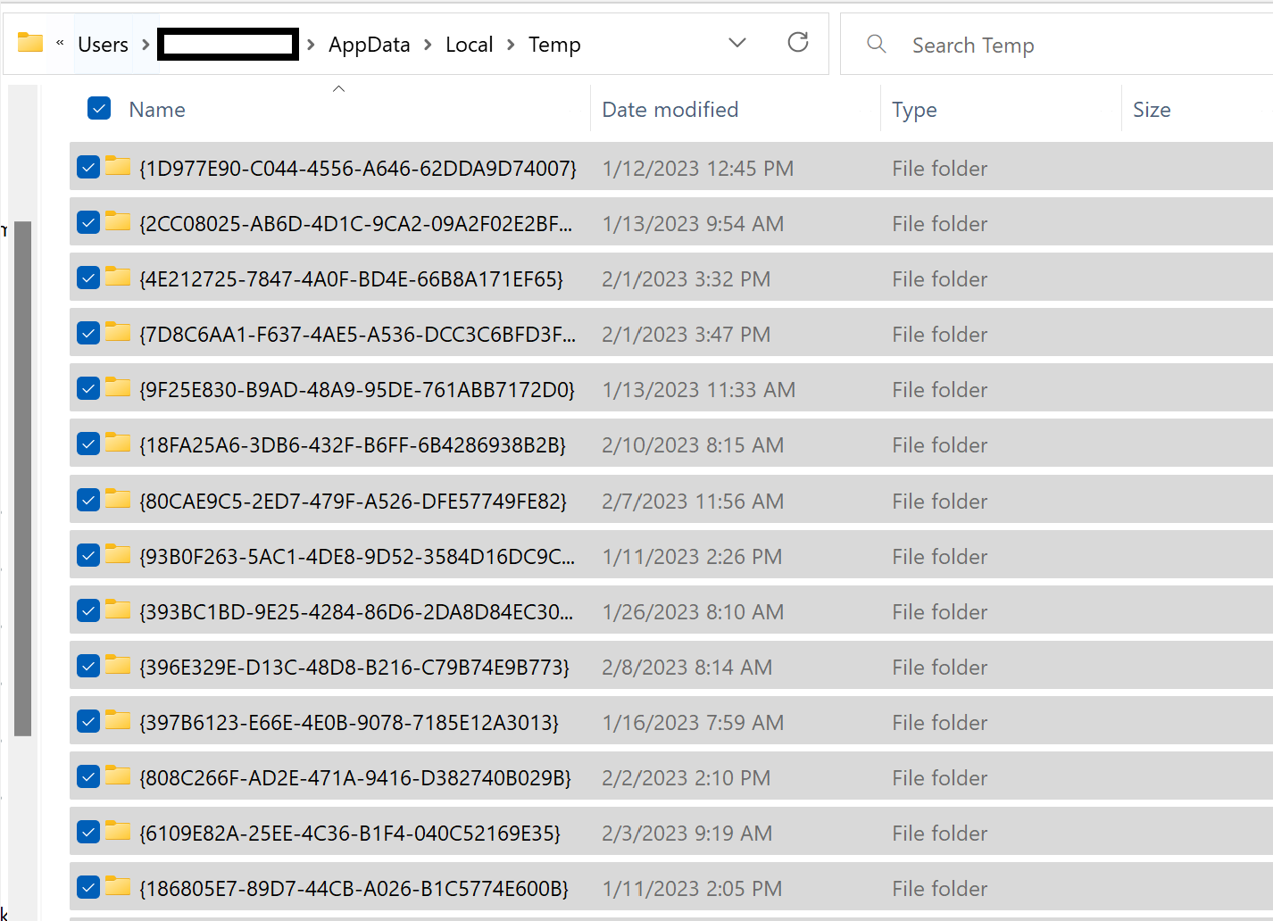Click folder icon of {396E329E-D13C row

click(118, 664)
